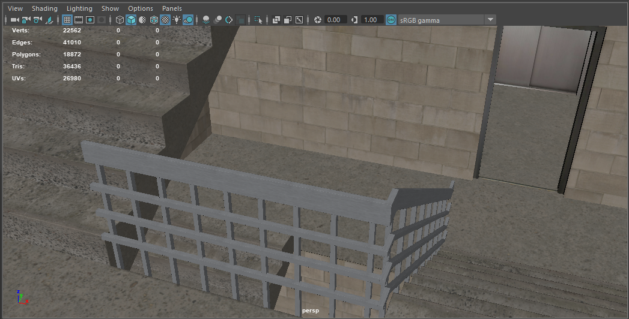Image resolution: width=629 pixels, height=319 pixels.
Task: Click the Exposure value field 0.00
Action: click(335, 20)
